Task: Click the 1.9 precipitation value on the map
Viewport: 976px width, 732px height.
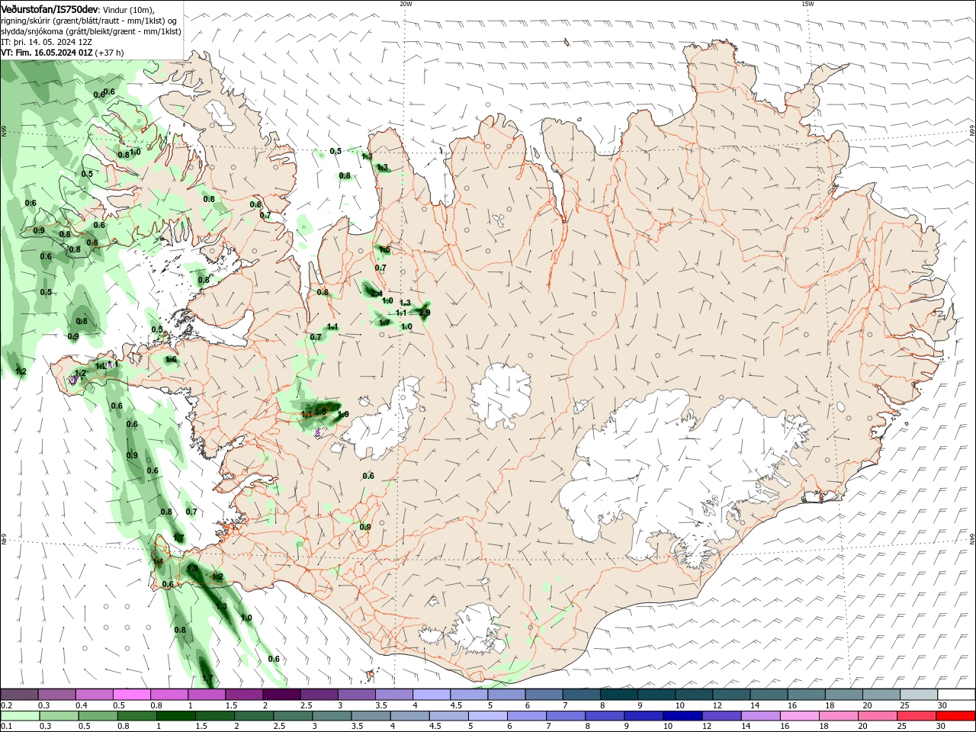Action: point(343,415)
